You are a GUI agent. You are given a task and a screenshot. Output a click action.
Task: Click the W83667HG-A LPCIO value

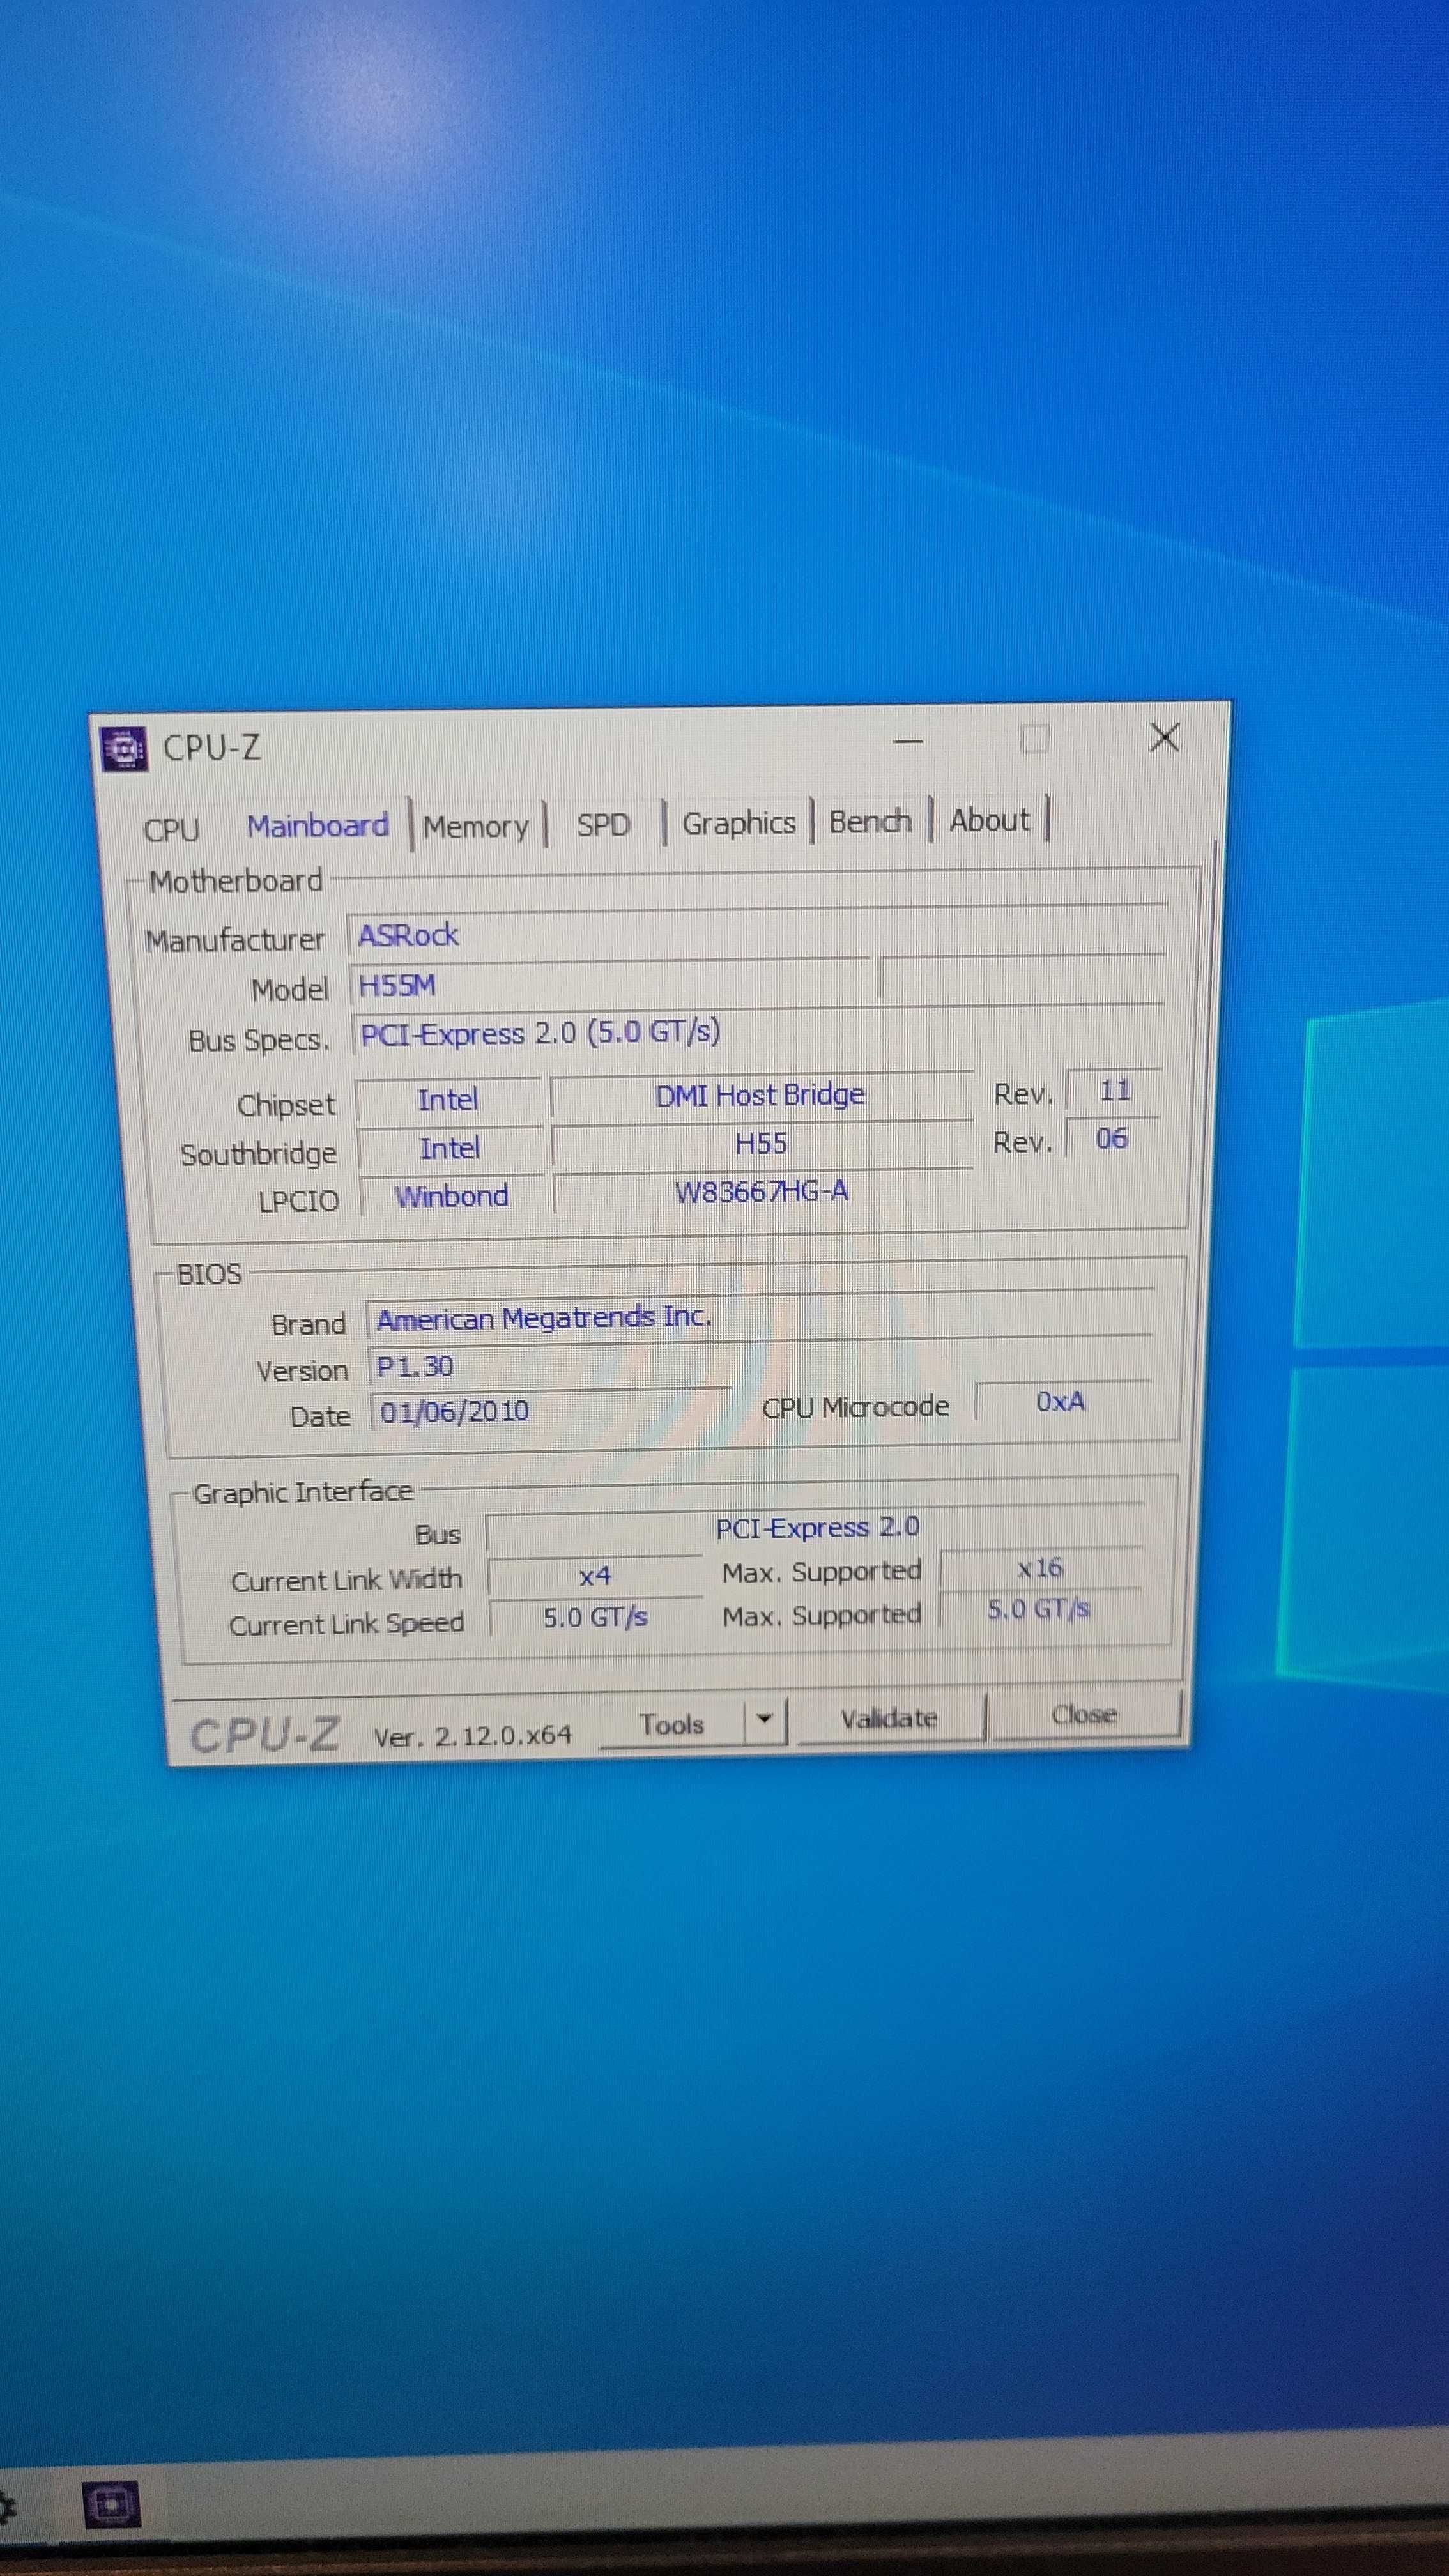[762, 1191]
